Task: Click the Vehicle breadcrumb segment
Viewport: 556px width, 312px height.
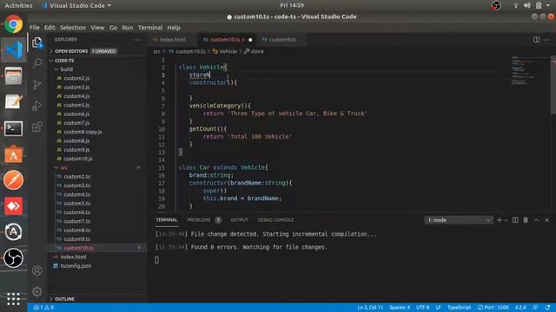Action: pos(228,52)
